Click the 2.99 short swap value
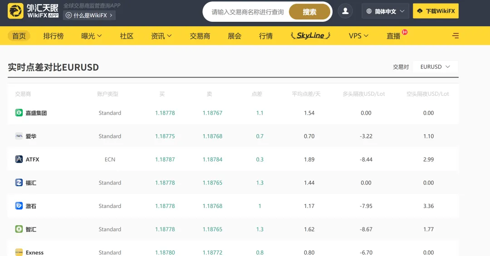 [428, 159]
